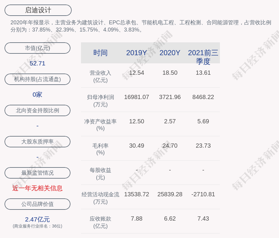The image size is (279, 238).
Task: Click the 机构持股(占流通盘) pill
Action: (37, 79)
